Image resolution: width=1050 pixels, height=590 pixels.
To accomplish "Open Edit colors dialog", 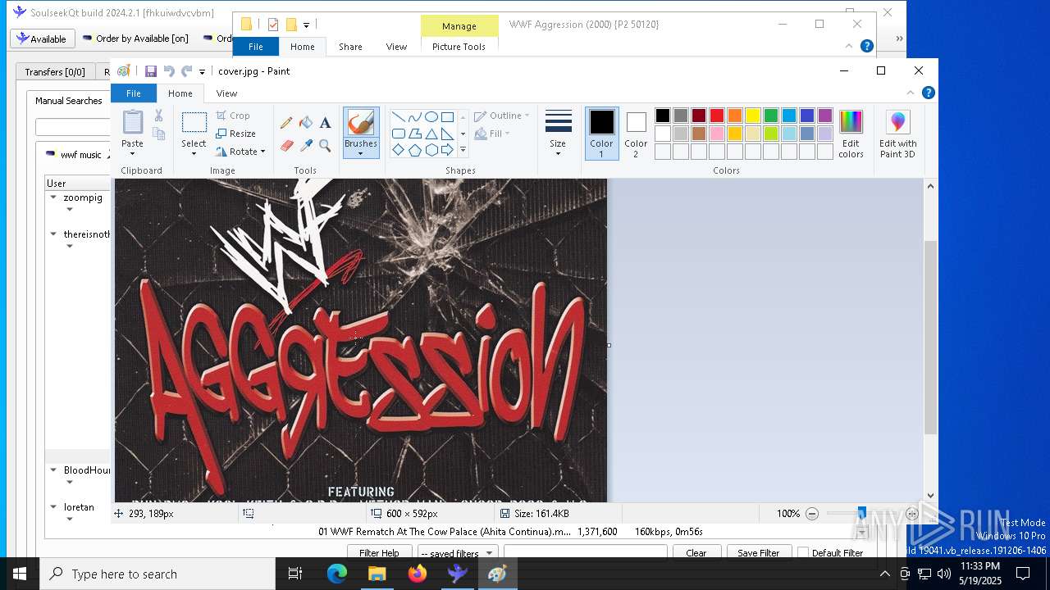I will (851, 134).
